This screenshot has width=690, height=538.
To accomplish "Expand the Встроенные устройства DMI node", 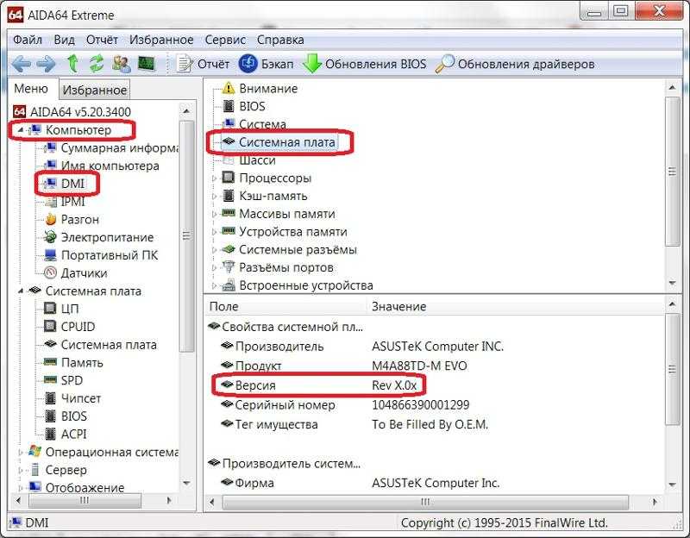I will pyautogui.click(x=214, y=285).
